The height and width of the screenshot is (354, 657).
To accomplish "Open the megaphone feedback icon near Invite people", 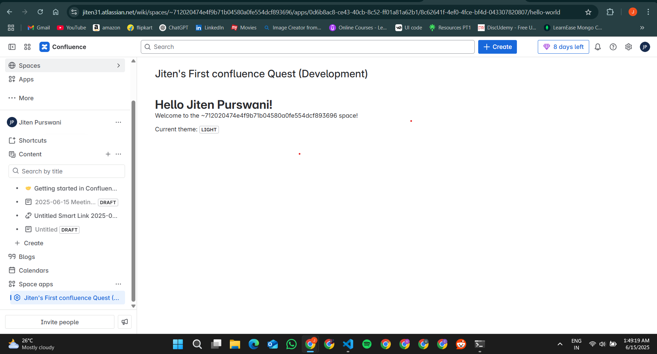I will [x=124, y=322].
